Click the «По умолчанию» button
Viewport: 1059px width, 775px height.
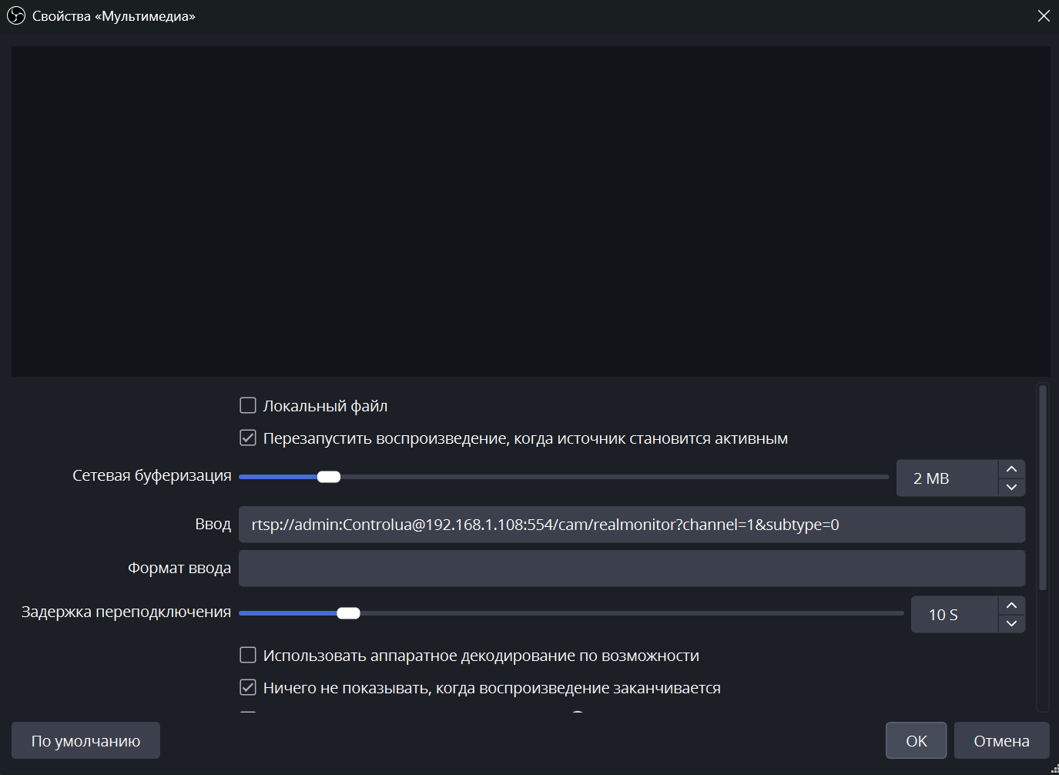(x=85, y=740)
